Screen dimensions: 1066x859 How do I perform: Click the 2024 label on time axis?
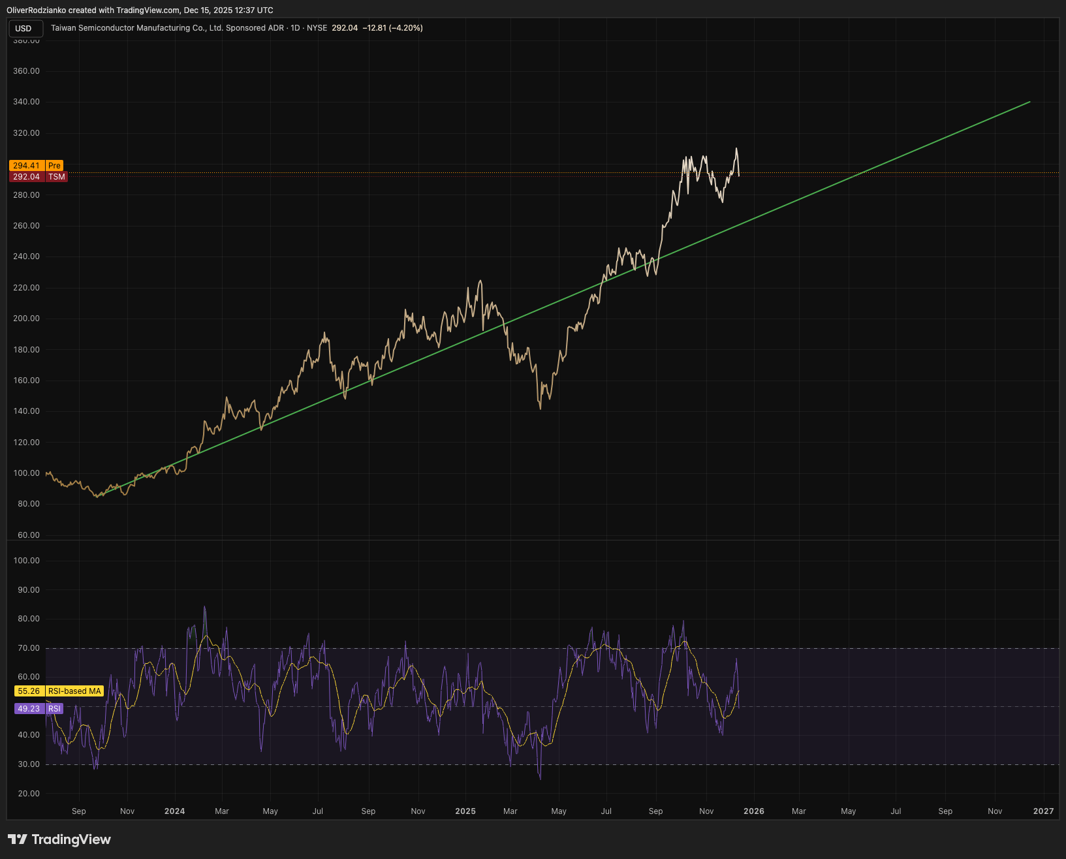pos(175,811)
